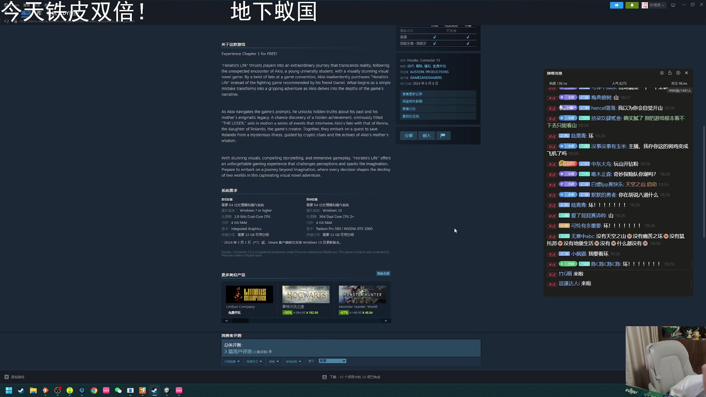
Task: Open Unity Hub taskbar icon
Action: click(x=167, y=390)
